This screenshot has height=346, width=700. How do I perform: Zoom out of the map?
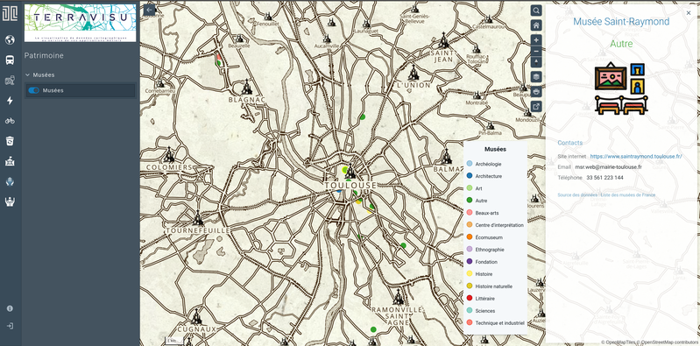pyautogui.click(x=536, y=51)
